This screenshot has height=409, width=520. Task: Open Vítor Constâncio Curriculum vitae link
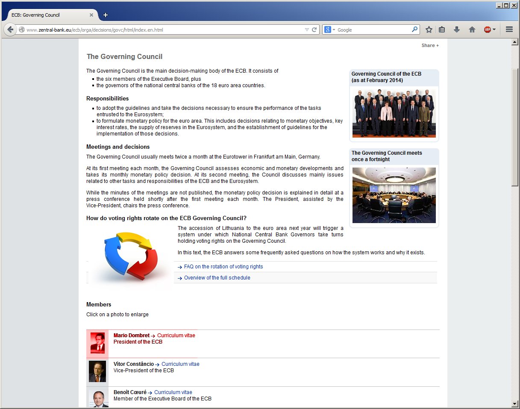click(180, 364)
